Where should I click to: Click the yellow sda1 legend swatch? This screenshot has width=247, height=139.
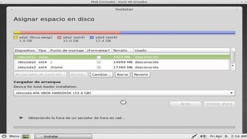tap(15, 37)
